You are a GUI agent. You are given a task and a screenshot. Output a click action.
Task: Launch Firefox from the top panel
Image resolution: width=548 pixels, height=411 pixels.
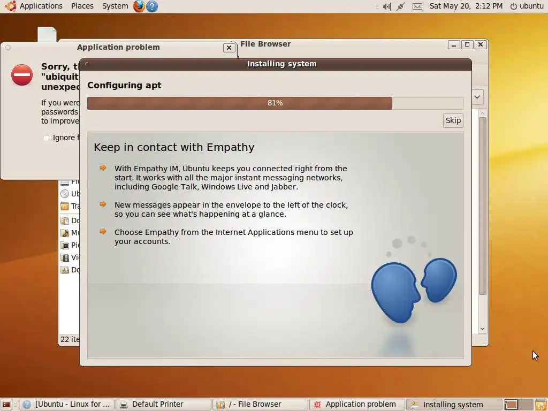[139, 6]
